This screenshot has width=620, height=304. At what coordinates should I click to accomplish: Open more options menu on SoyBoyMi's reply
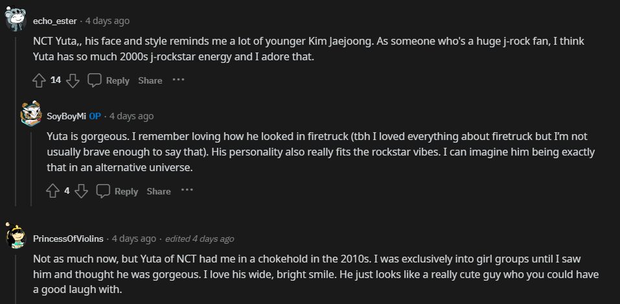click(187, 191)
